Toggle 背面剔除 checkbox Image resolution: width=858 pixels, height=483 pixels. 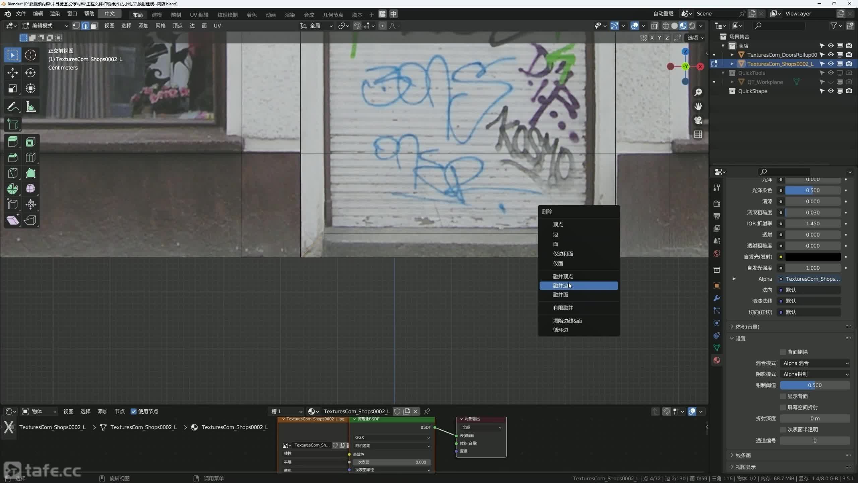pyautogui.click(x=783, y=352)
